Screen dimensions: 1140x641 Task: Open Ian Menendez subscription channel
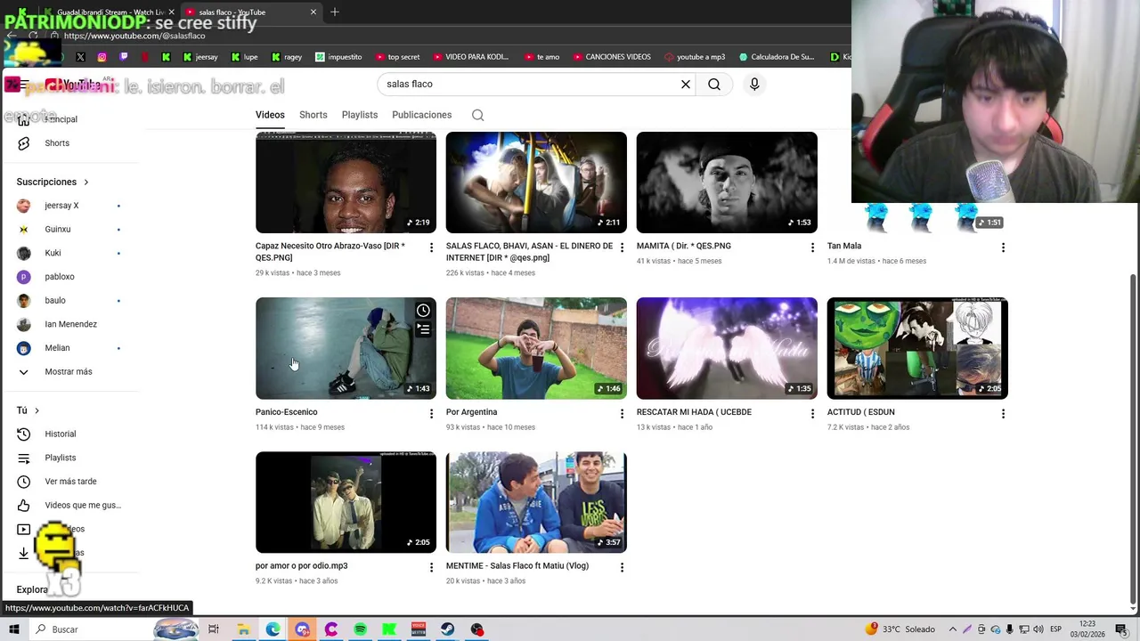pos(69,324)
